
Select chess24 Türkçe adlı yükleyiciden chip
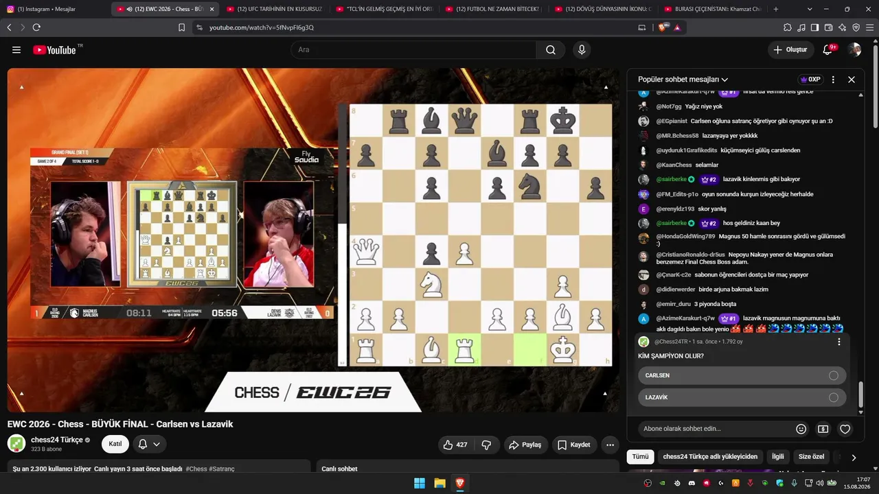tap(710, 457)
